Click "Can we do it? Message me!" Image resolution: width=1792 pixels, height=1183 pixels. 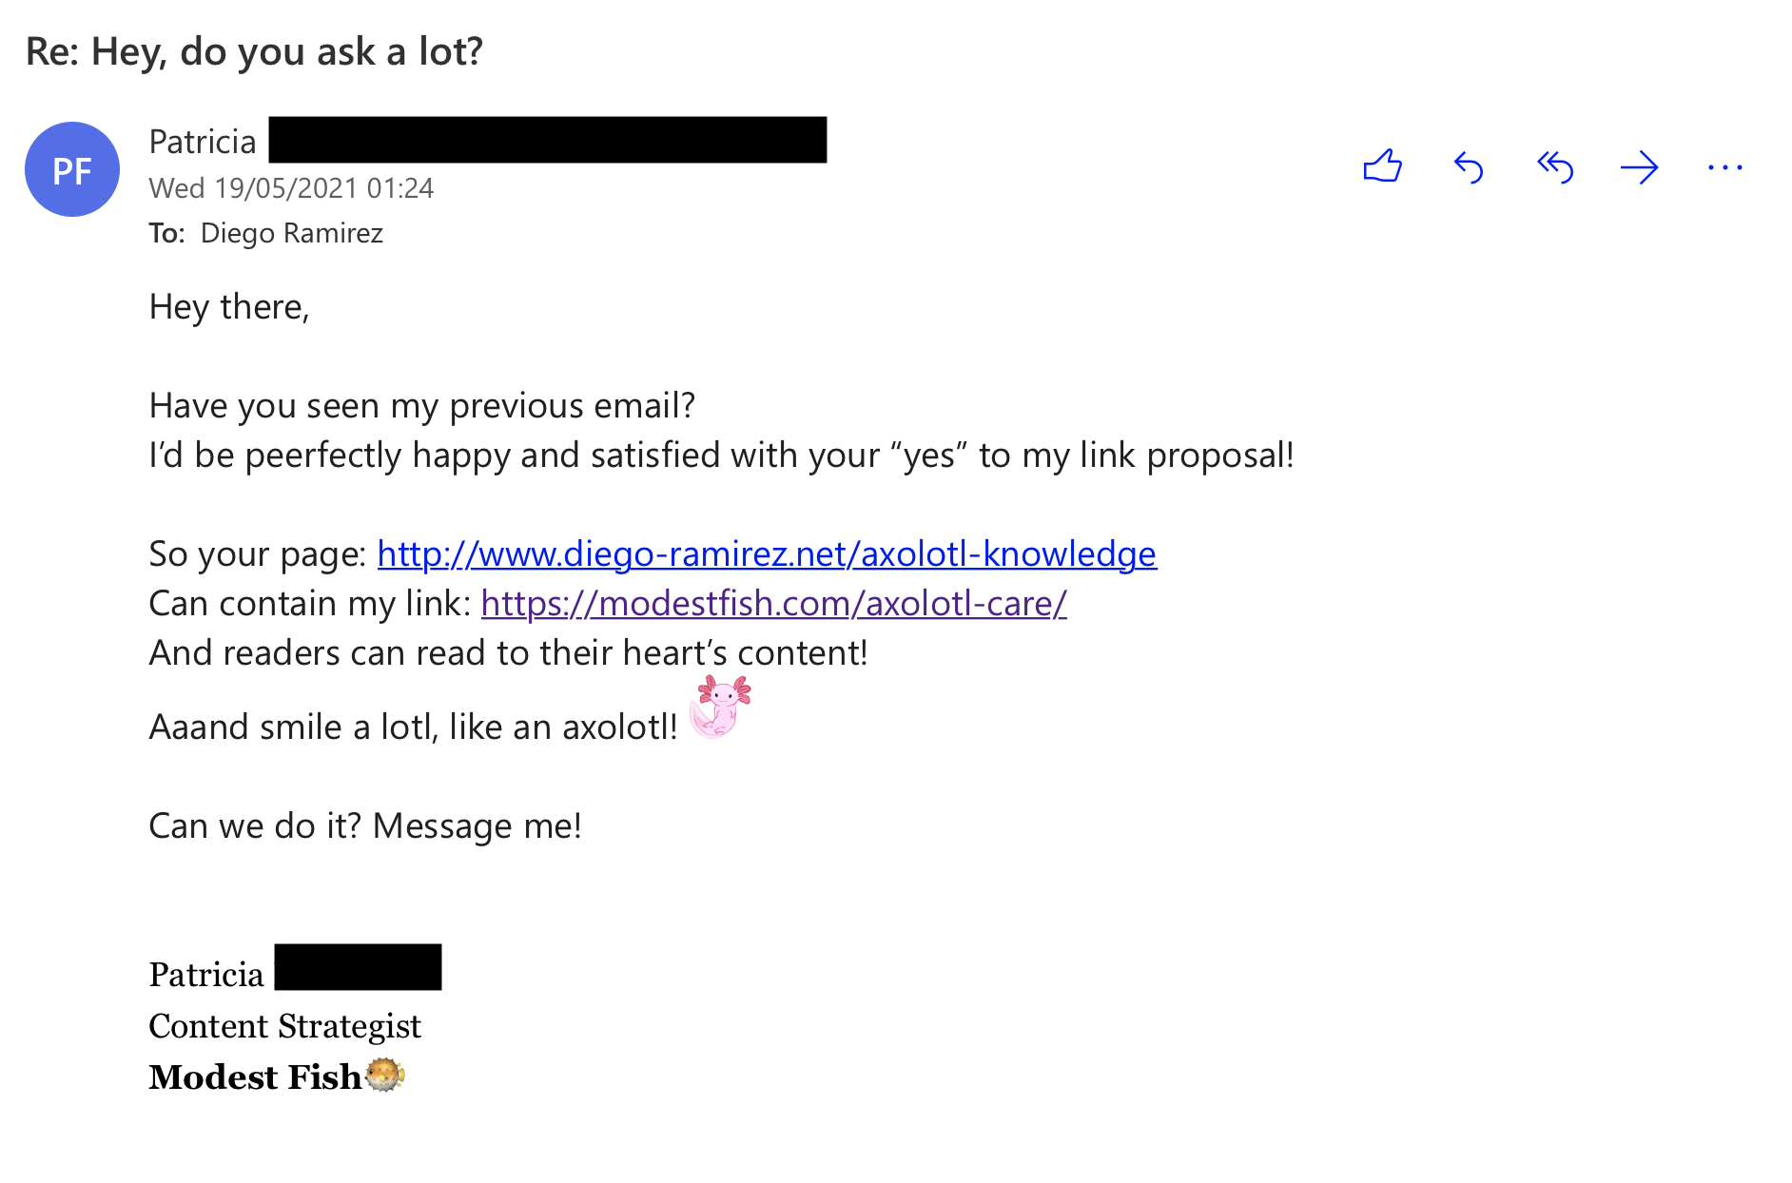click(x=365, y=825)
